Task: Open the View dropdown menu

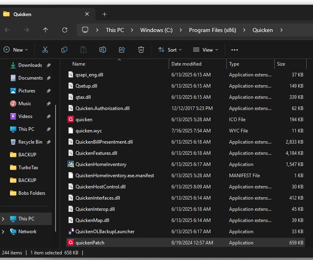Action: [205, 50]
